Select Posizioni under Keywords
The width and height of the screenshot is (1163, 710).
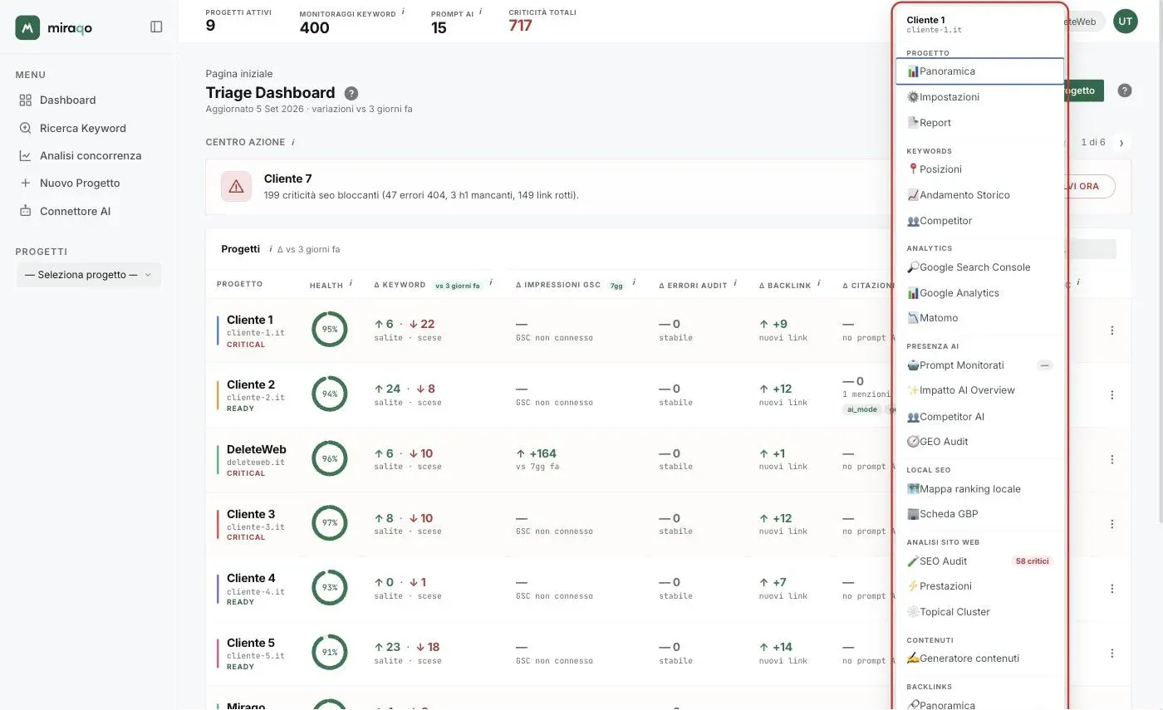click(979, 169)
